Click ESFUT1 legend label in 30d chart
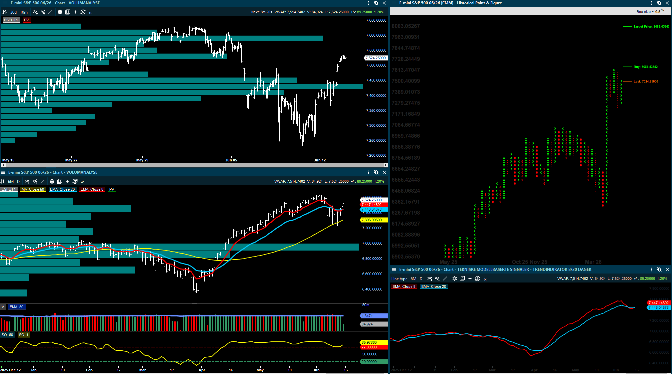 tap(11, 20)
